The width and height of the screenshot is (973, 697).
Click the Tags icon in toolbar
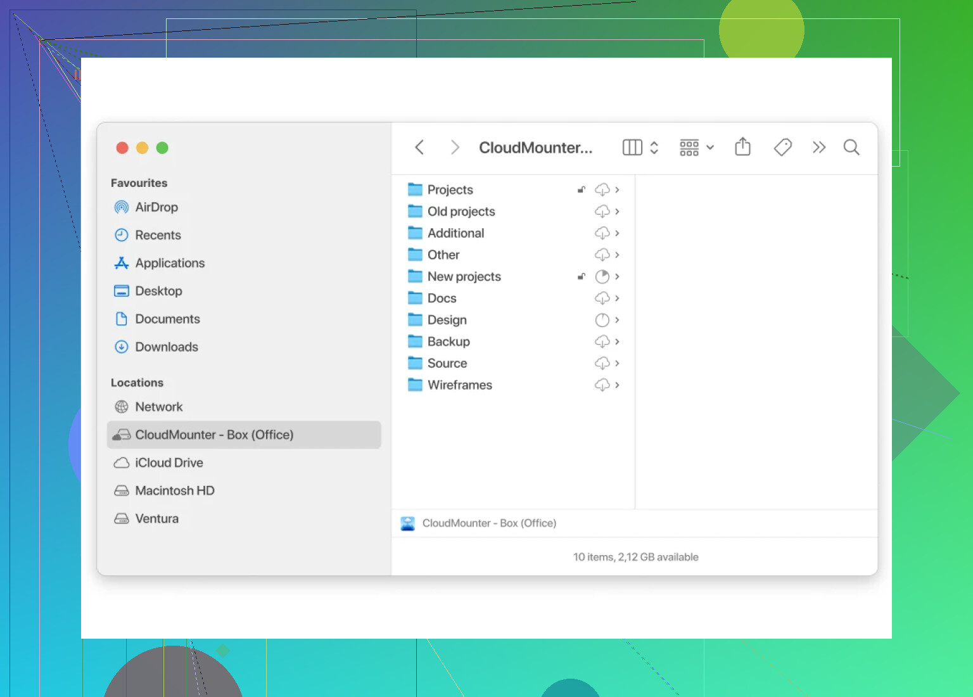click(782, 147)
